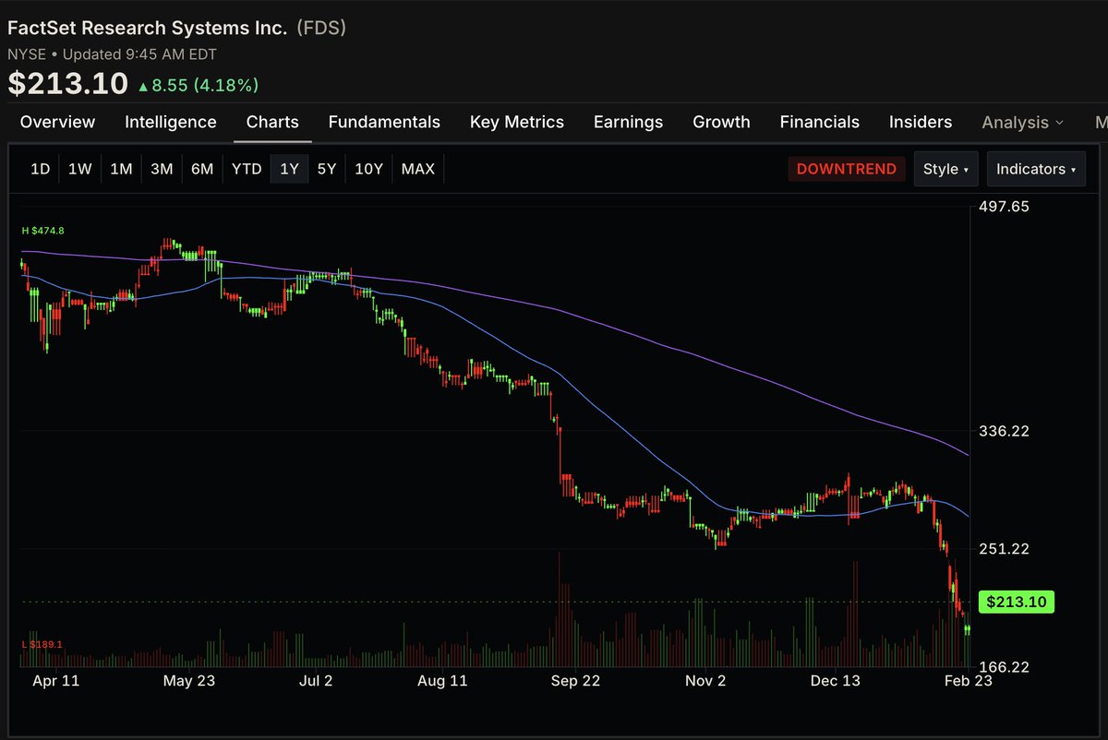Click the 336.22 price axis label
The image size is (1108, 740).
[x=1004, y=431]
